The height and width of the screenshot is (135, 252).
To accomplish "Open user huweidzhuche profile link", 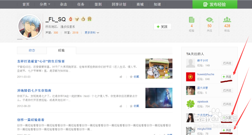I will click(x=206, y=74).
